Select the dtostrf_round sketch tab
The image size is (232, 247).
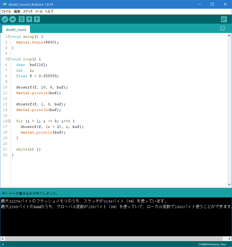16,30
